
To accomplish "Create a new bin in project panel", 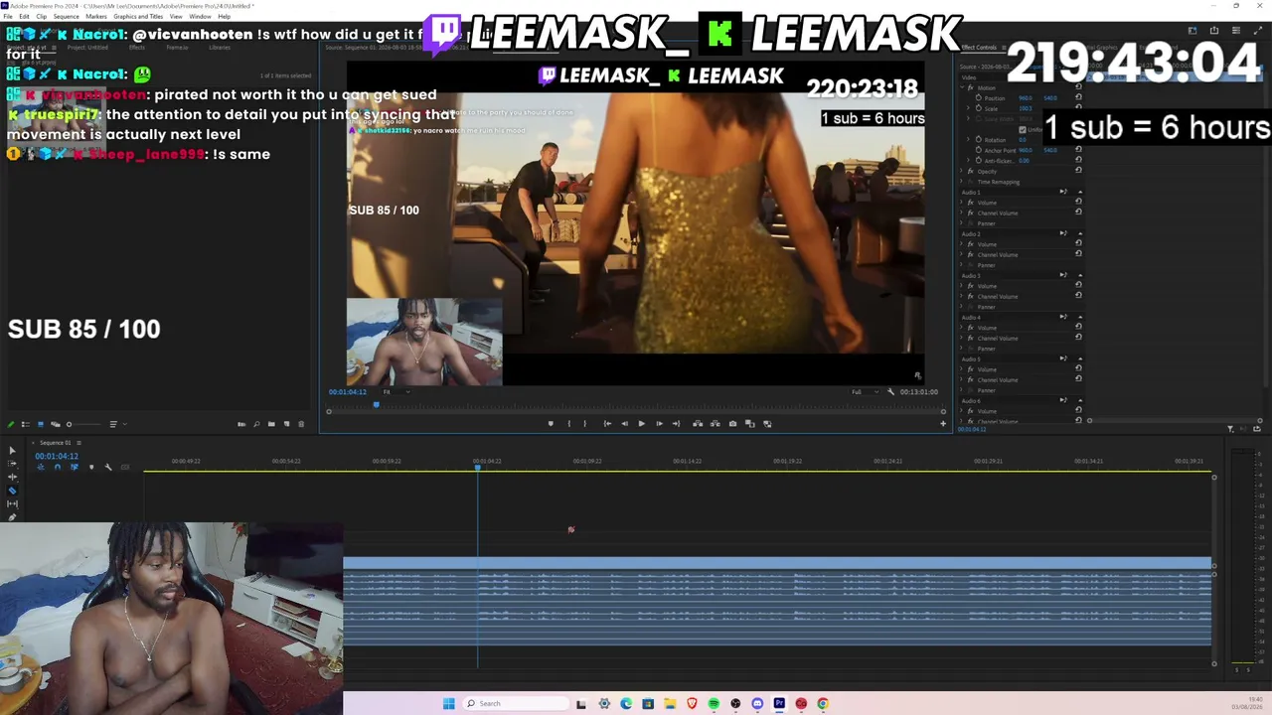I will pos(271,424).
